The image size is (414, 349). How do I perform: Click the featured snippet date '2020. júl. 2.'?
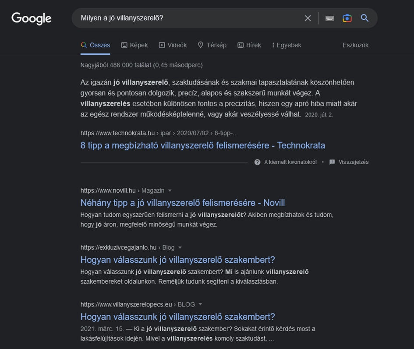point(319,115)
